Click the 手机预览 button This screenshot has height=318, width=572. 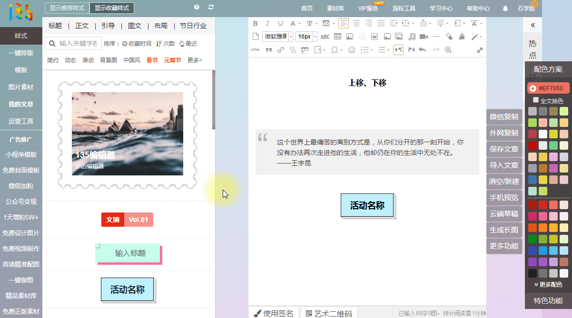click(504, 198)
